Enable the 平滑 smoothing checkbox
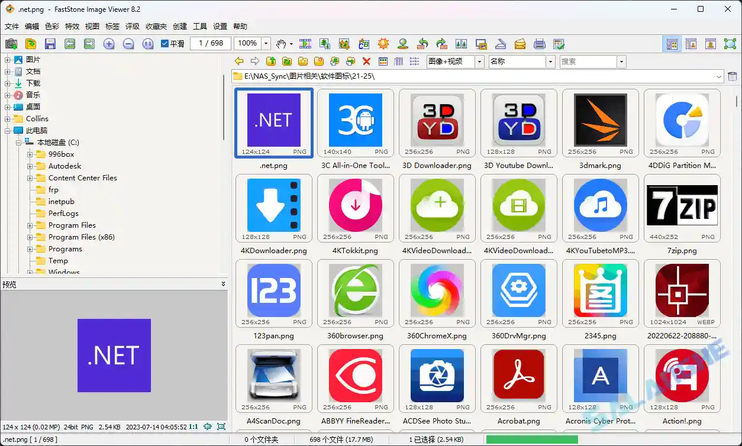742x446 pixels. tap(164, 44)
